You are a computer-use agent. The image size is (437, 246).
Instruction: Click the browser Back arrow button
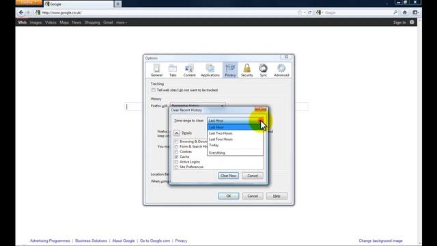pyautogui.click(x=21, y=12)
